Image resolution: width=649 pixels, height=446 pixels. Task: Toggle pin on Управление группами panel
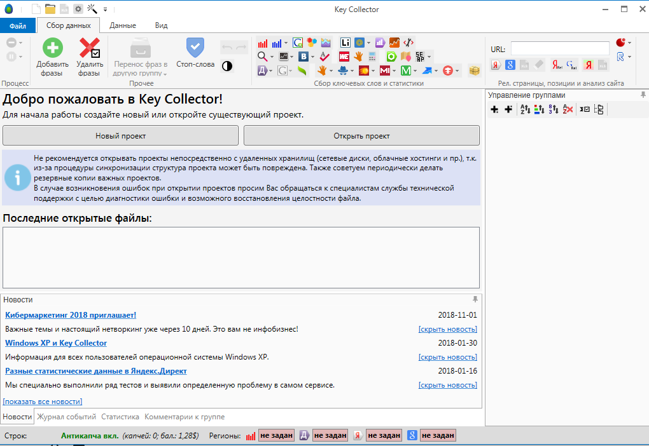click(x=643, y=95)
